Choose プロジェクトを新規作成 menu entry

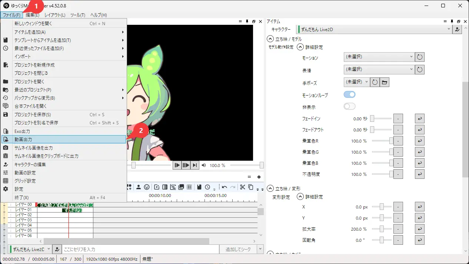64,65
